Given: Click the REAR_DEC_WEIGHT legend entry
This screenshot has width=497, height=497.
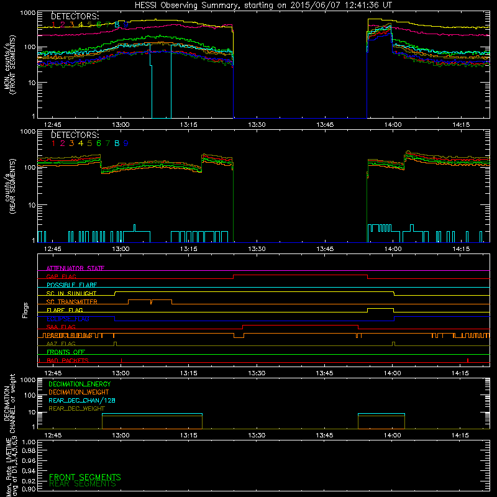Looking at the screenshot, I should click(x=76, y=409).
